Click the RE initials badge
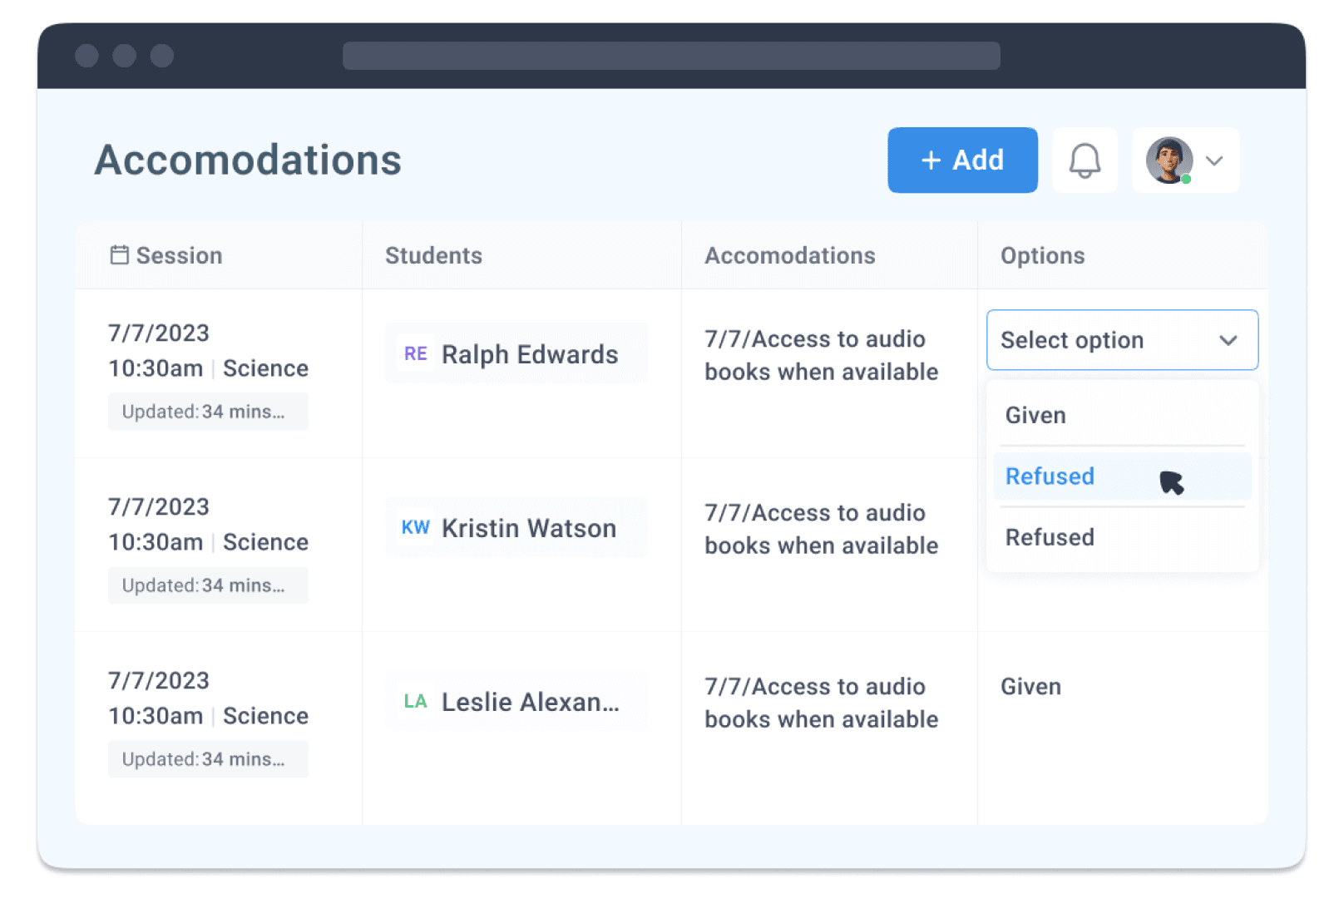 pyautogui.click(x=415, y=353)
